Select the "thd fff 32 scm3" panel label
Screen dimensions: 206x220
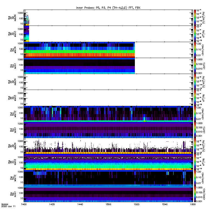[x=12, y=98]
